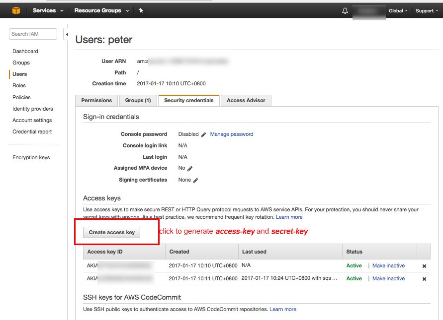Expand the Support menu
The height and width of the screenshot is (320, 443).
pos(427,11)
